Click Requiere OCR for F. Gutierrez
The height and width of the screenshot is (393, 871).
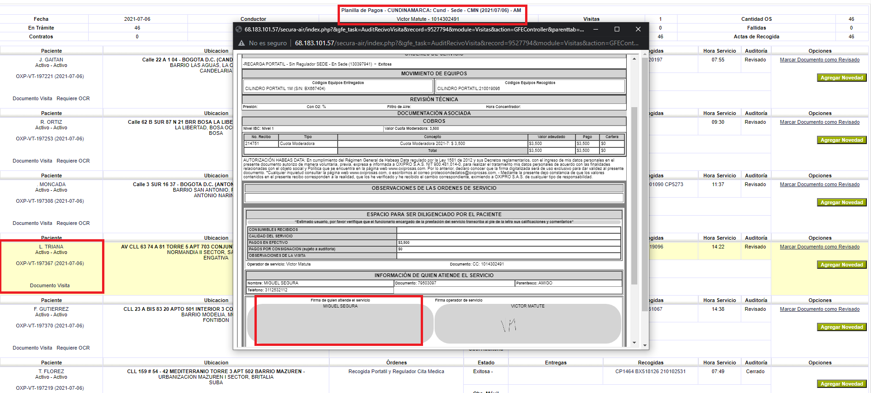[73, 348]
